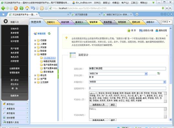Click the 新建流程 icon in tree panel
174x128 pixels.
(35, 34)
